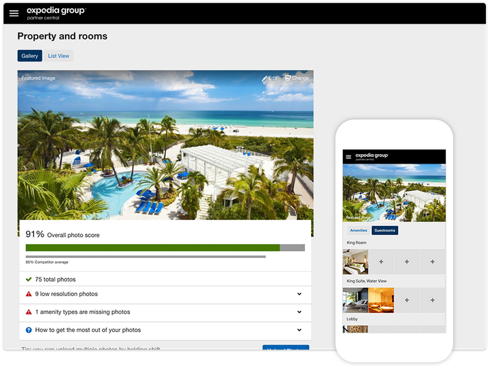Click the gray competitor average bar
The width and height of the screenshot is (489, 366).
coord(146,257)
